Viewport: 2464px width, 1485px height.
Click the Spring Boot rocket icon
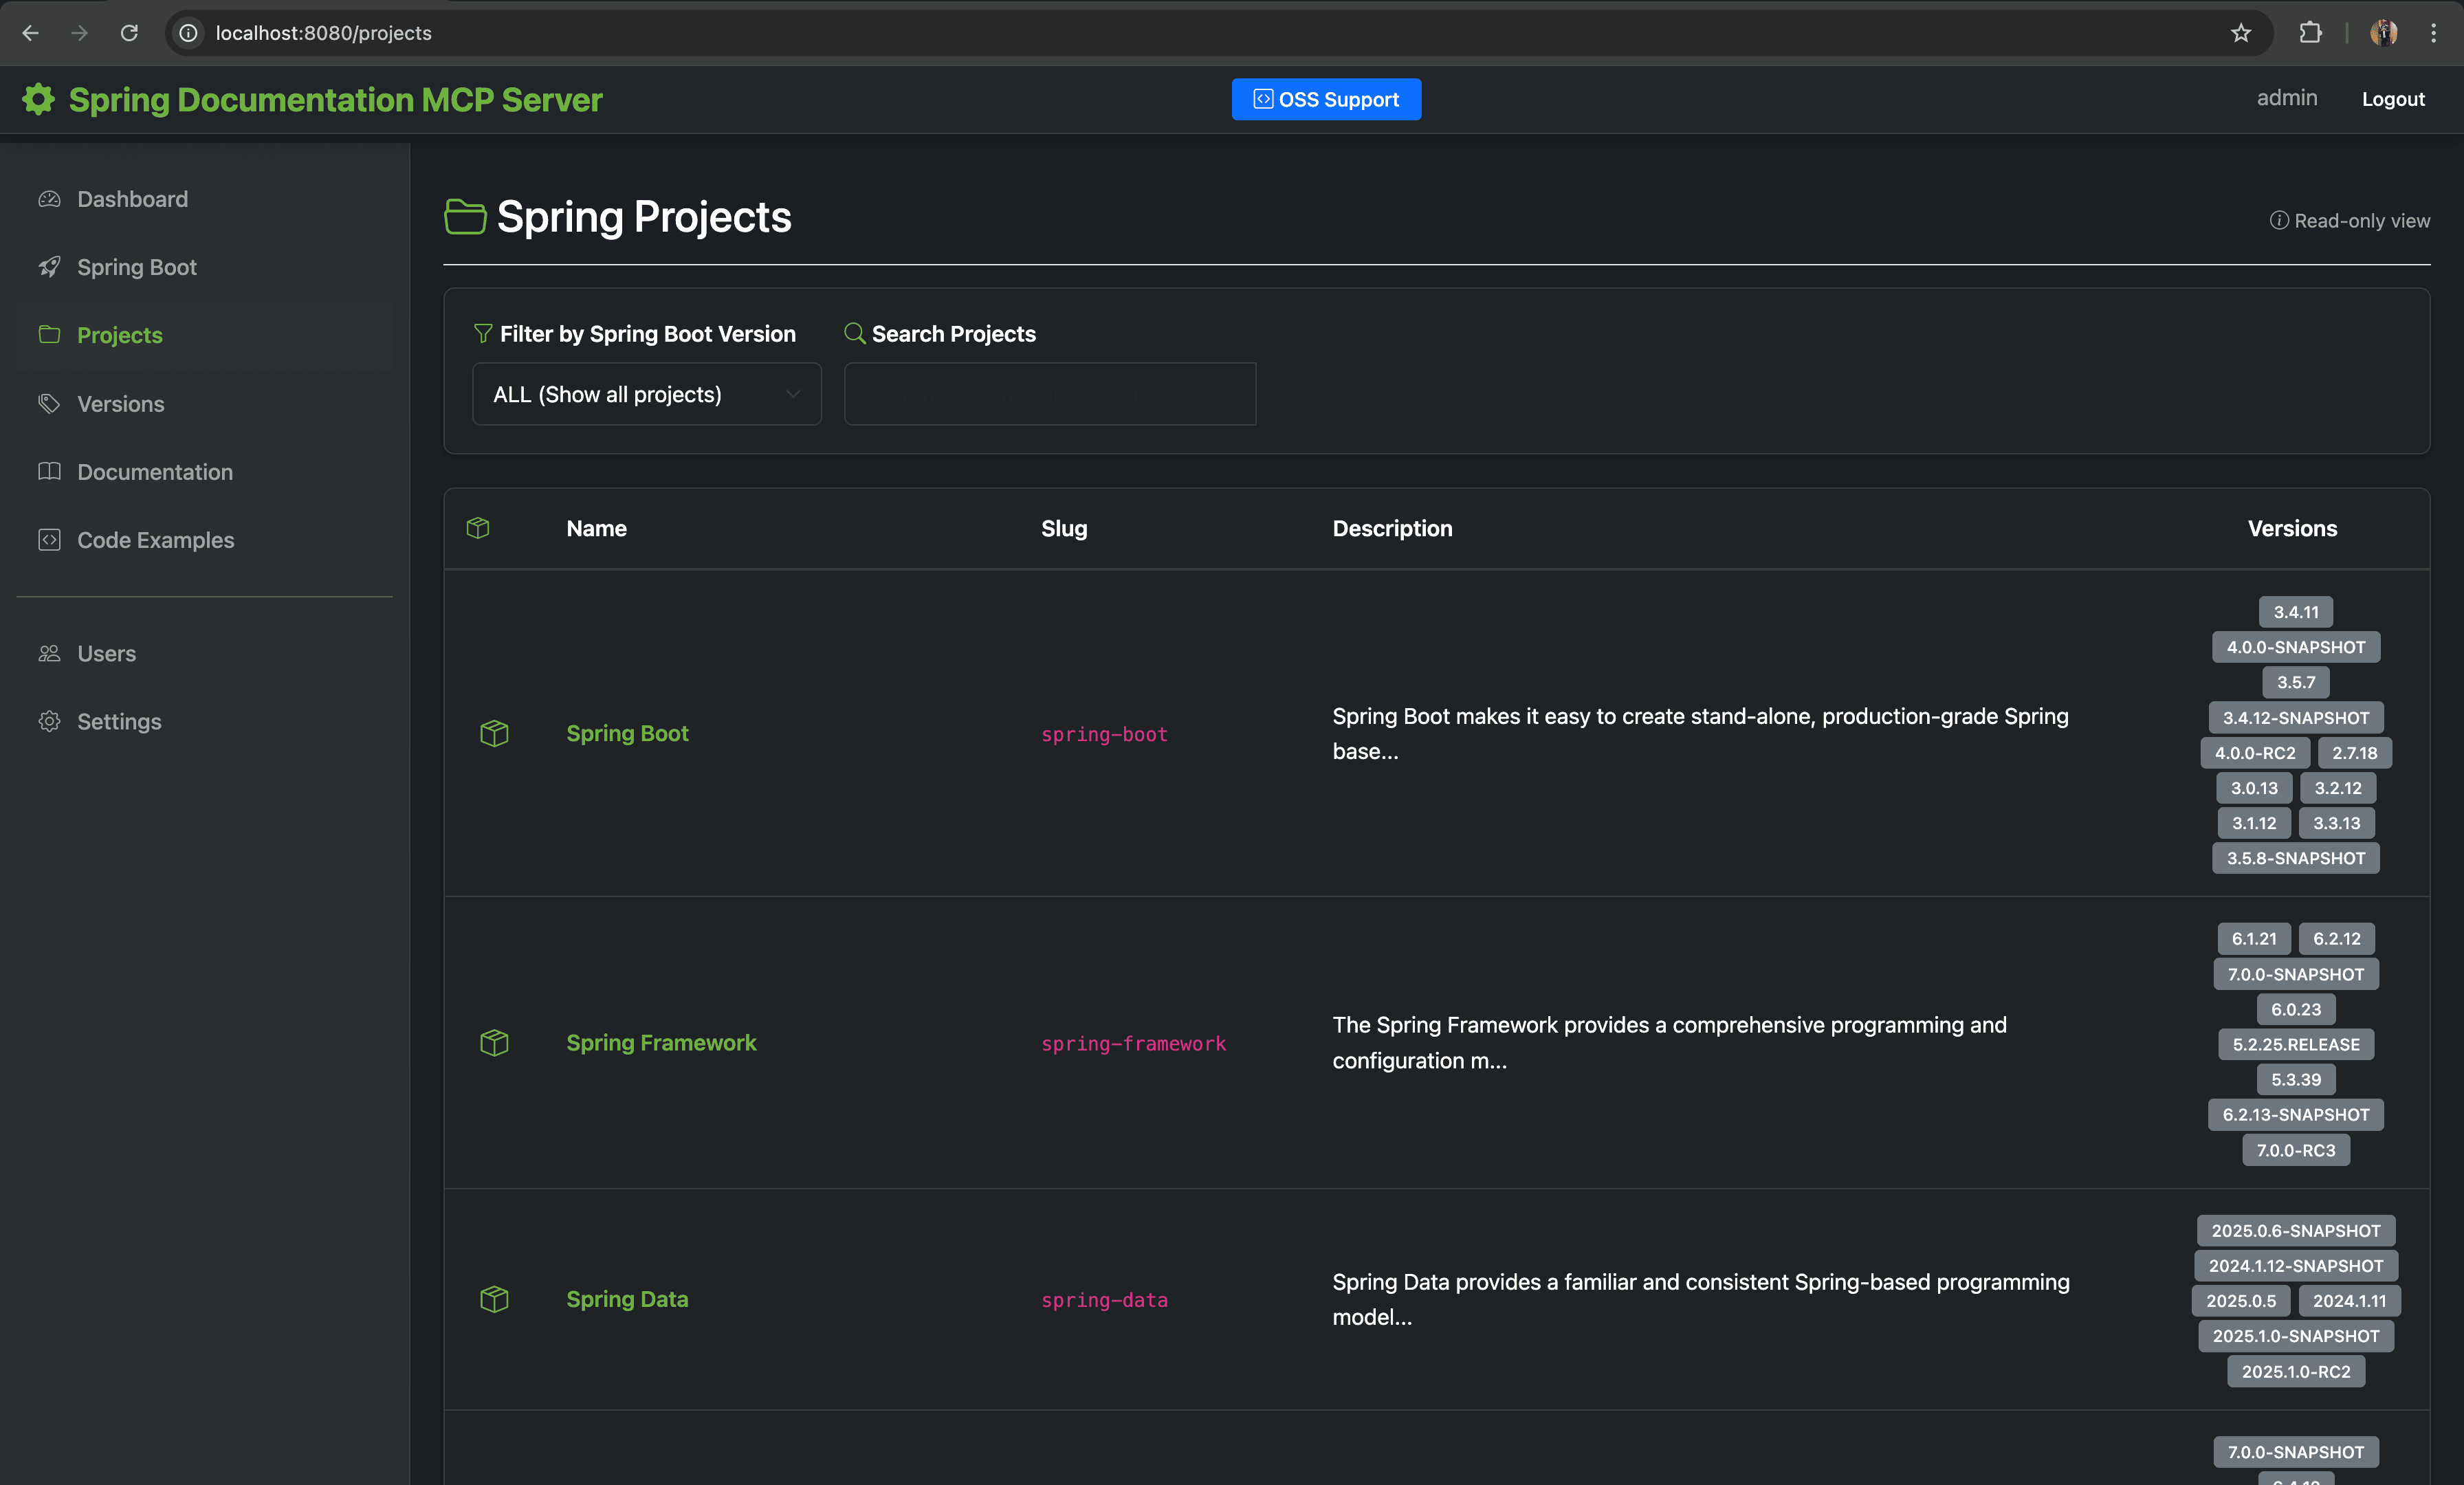[49, 267]
